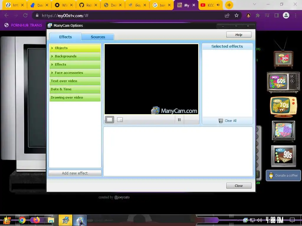Open the My 80s TV thumbnail

(x=283, y=131)
